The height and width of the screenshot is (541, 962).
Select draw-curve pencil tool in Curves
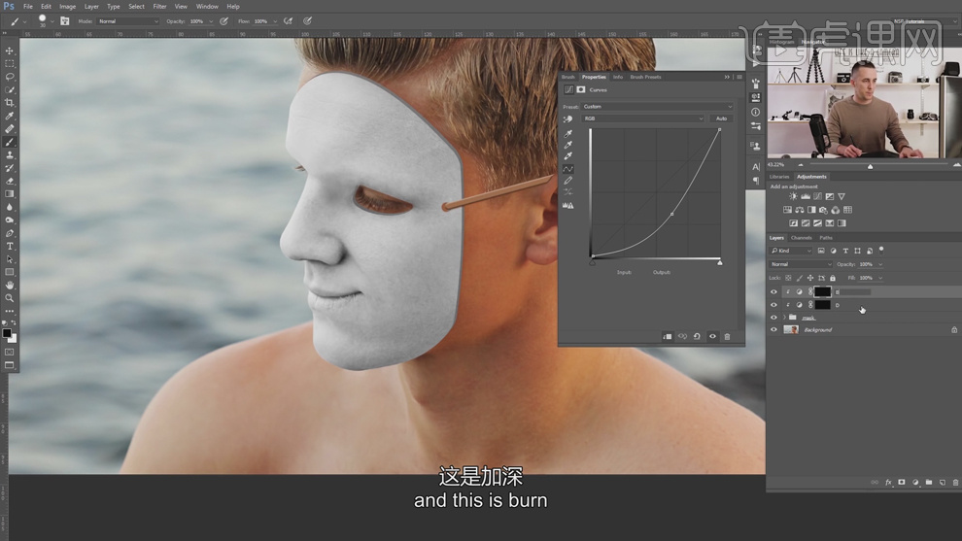tap(568, 181)
